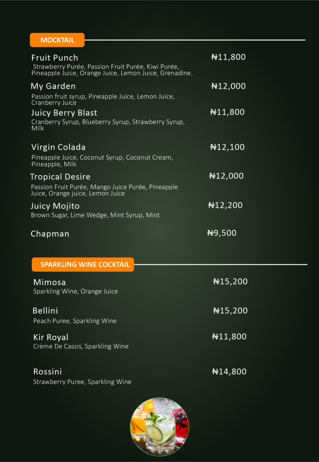Viewport: 319px width, 462px height.
Task: Select the Fruit Punch item
Action: tap(55, 58)
